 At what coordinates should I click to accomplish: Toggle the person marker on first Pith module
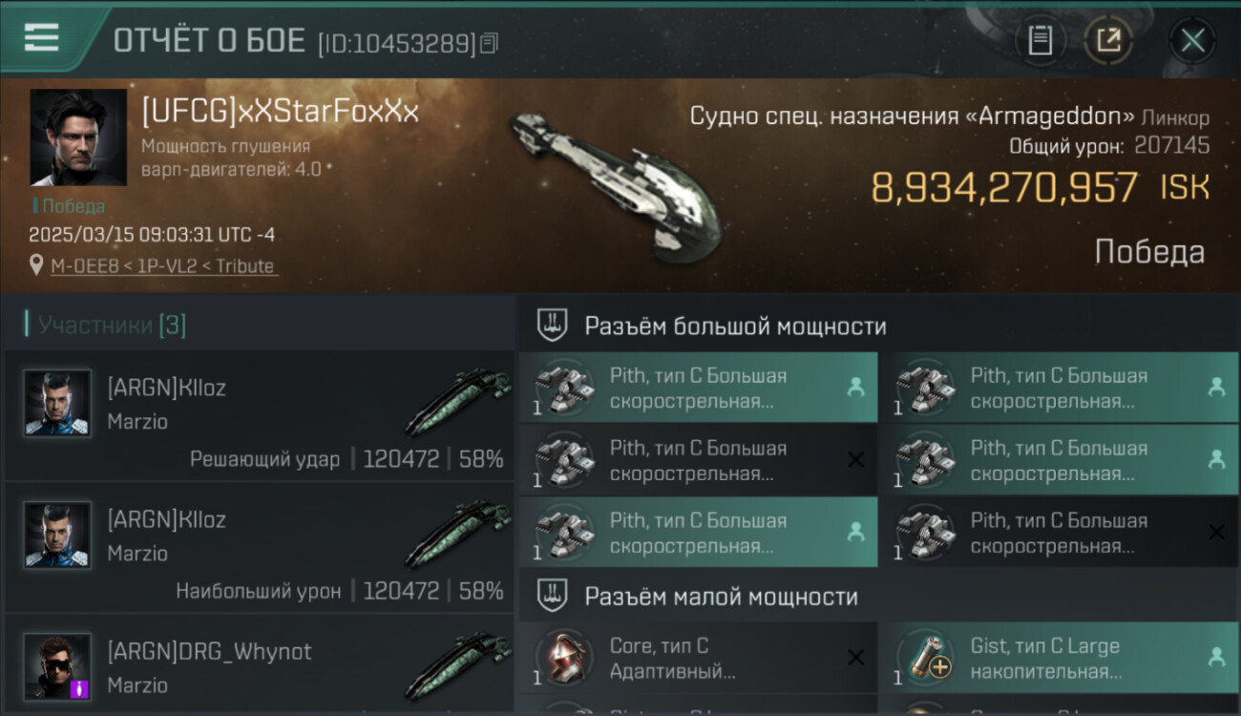pyautogui.click(x=854, y=388)
